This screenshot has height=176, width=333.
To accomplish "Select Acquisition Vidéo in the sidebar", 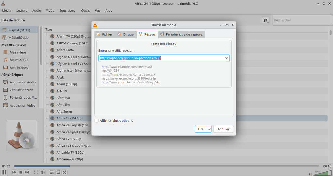I will (19, 105).
